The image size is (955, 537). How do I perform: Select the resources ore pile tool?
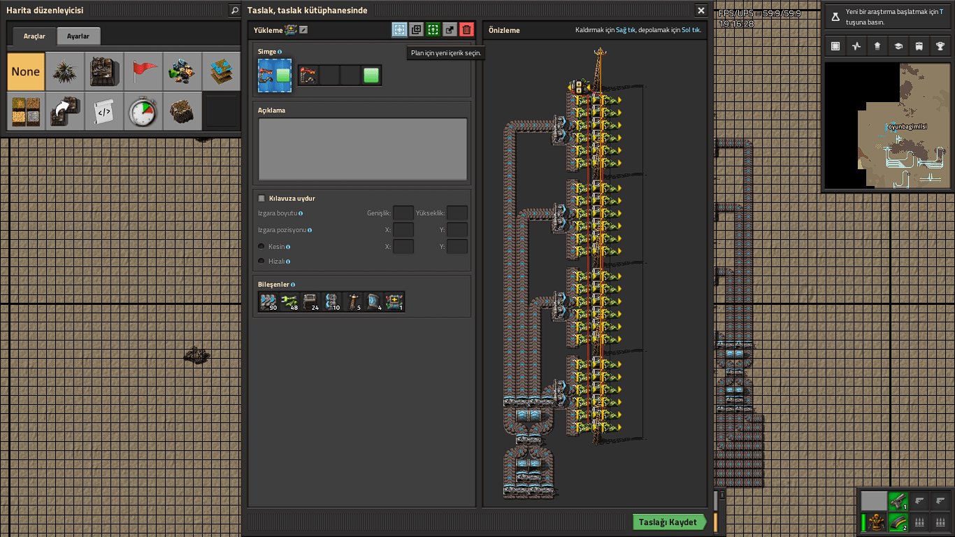coord(182,71)
